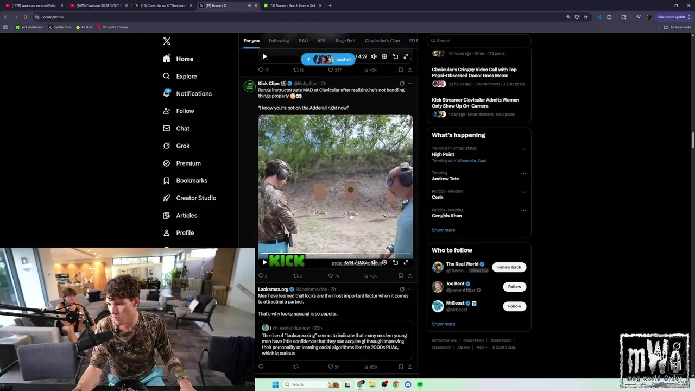Show more under Who to follow

(444, 324)
